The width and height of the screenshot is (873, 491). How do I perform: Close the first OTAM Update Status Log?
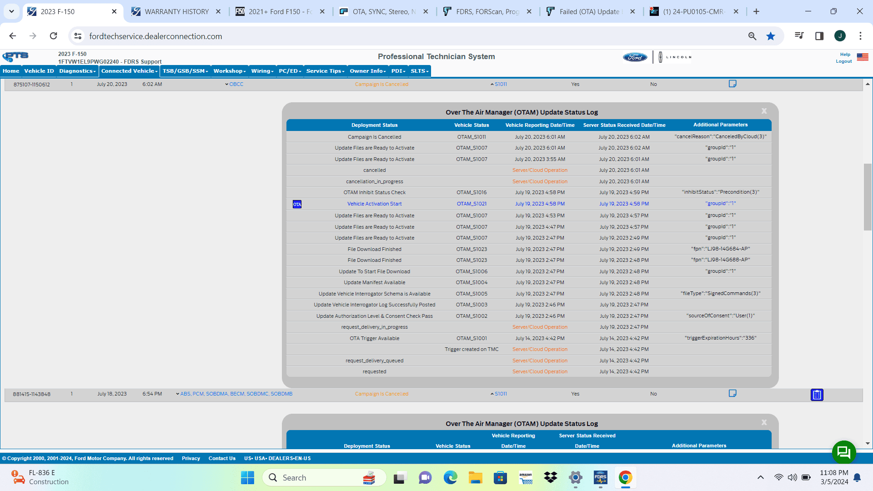pyautogui.click(x=764, y=111)
